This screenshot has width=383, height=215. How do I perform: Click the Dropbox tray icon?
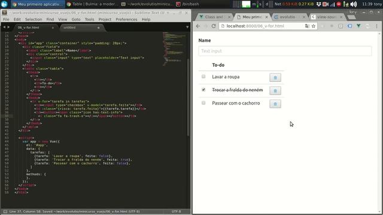pyautogui.click(x=318, y=4)
